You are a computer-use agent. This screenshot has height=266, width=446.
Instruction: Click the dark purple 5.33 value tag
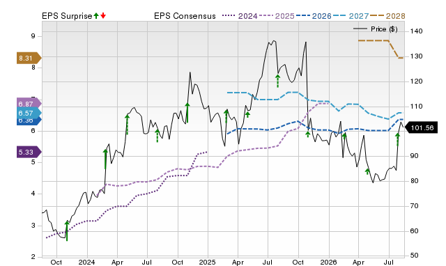tap(29, 152)
